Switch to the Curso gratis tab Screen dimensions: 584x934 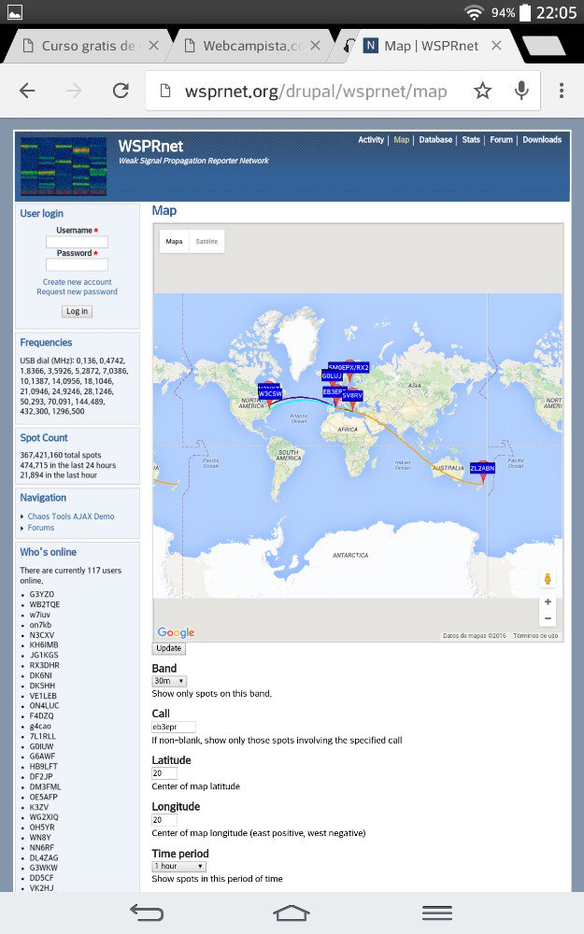[88, 46]
